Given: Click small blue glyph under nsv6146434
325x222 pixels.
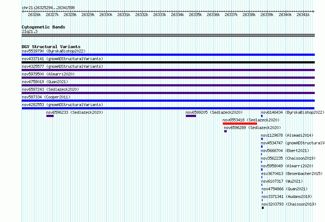Looking at the screenshot, I should (x=262, y=116).
